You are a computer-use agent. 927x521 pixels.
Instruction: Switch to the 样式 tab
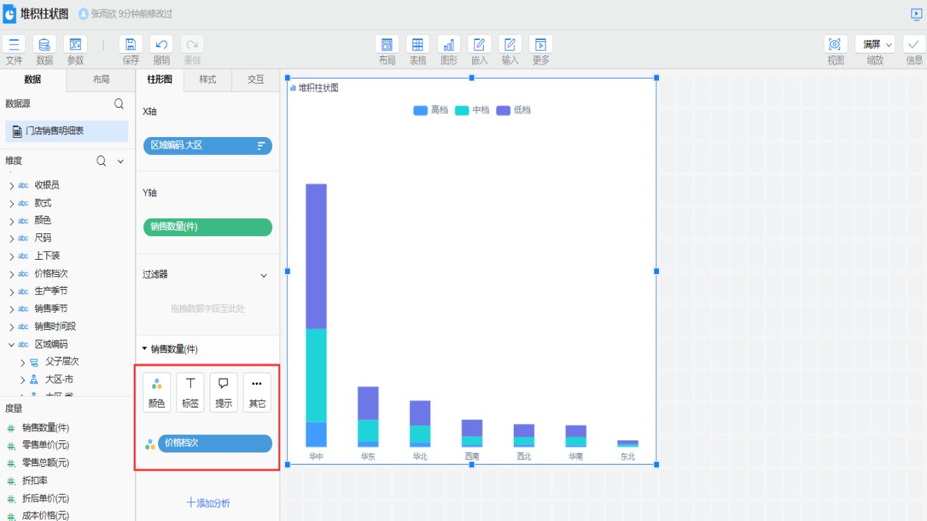pyautogui.click(x=208, y=79)
